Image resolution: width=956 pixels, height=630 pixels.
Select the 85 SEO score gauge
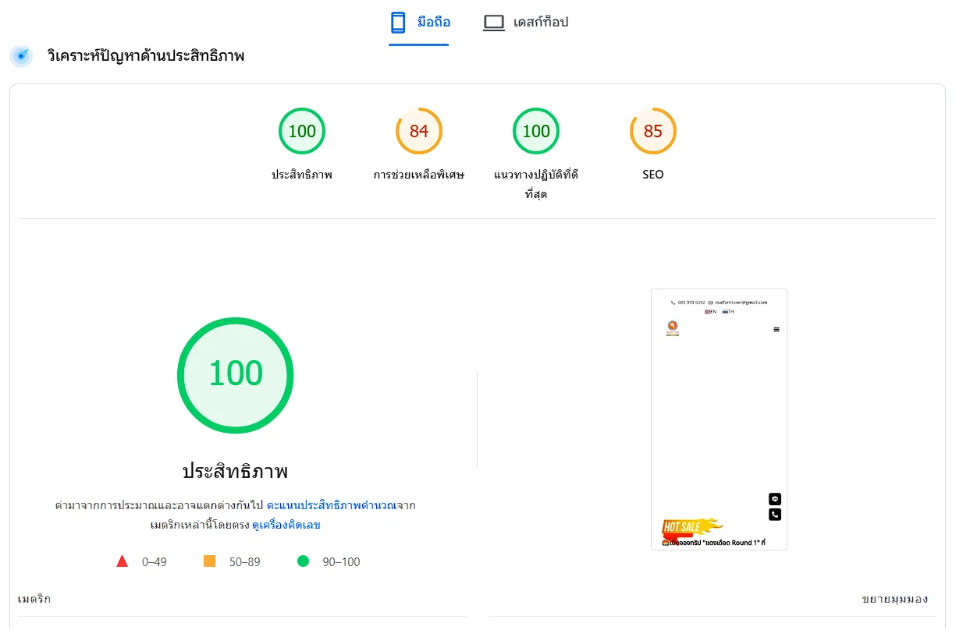(x=652, y=131)
